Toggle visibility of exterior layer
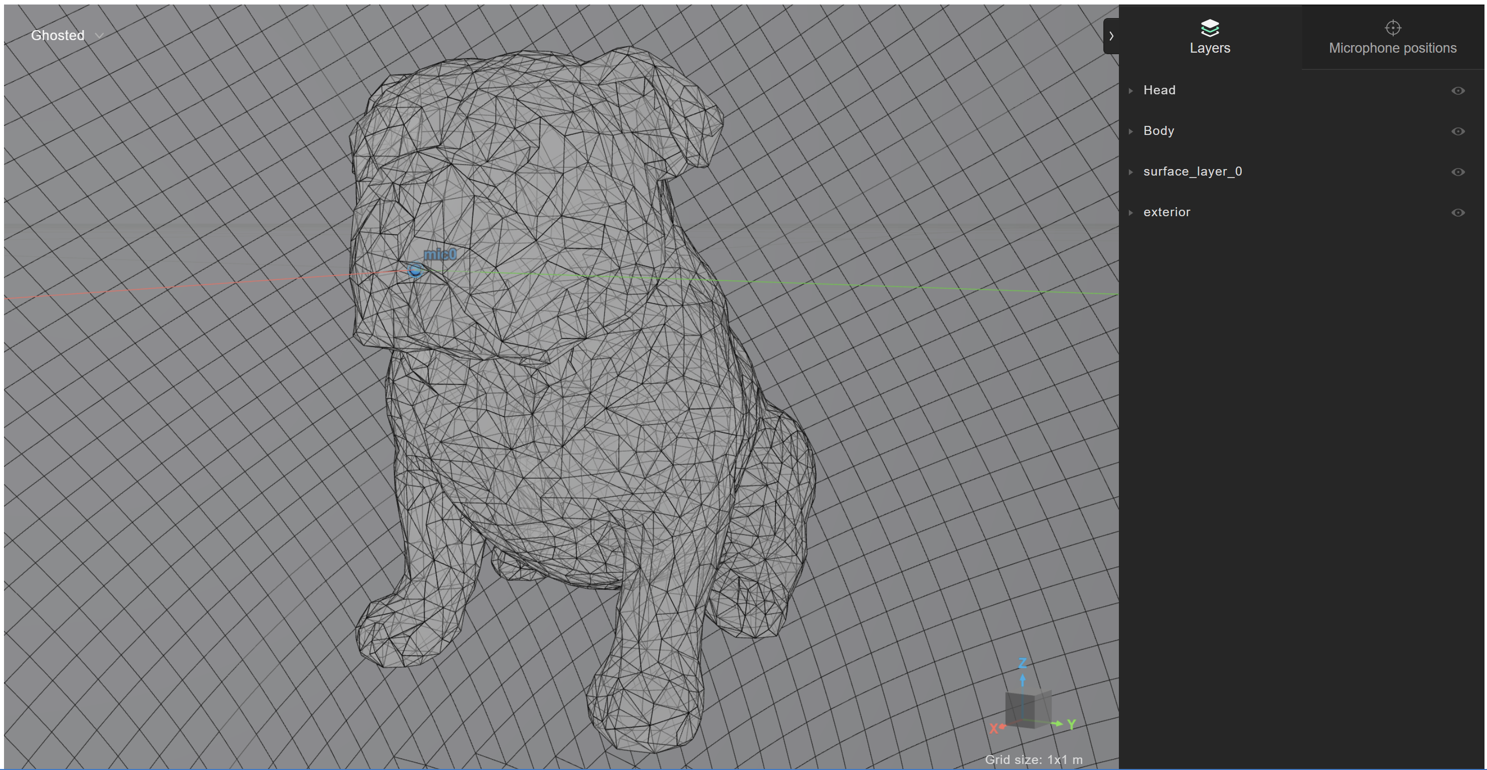Screen dimensions: 1487x770 click(x=1457, y=212)
